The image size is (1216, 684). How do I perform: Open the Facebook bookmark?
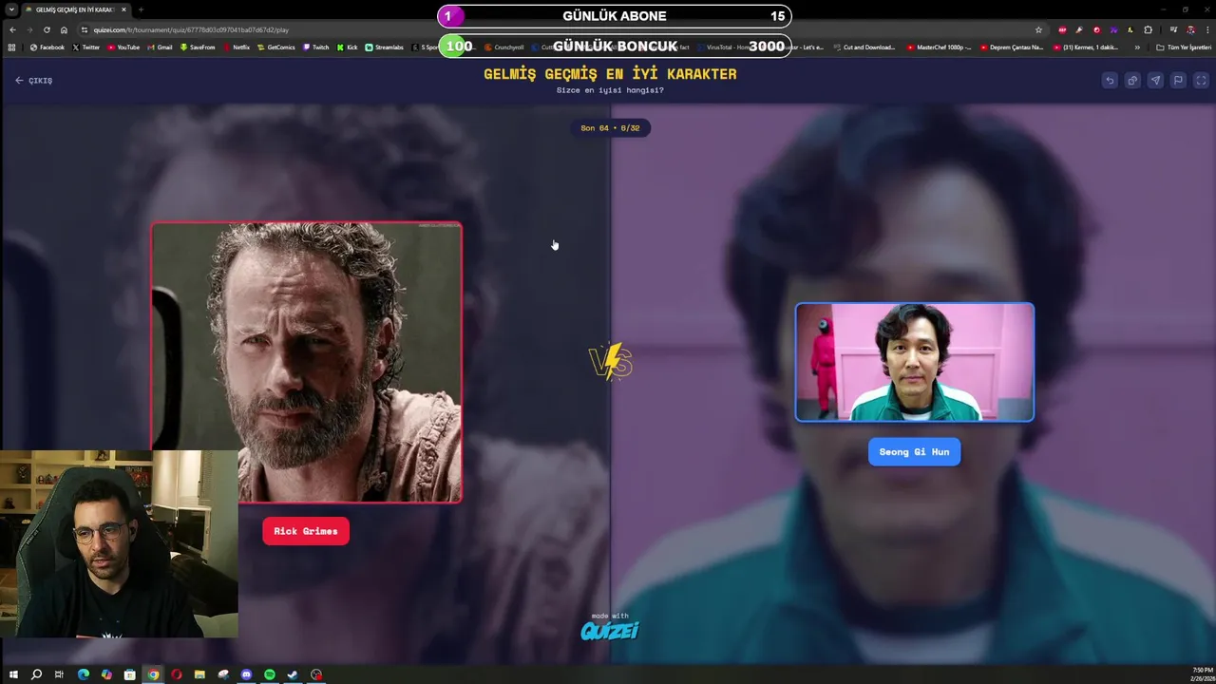tap(47, 47)
